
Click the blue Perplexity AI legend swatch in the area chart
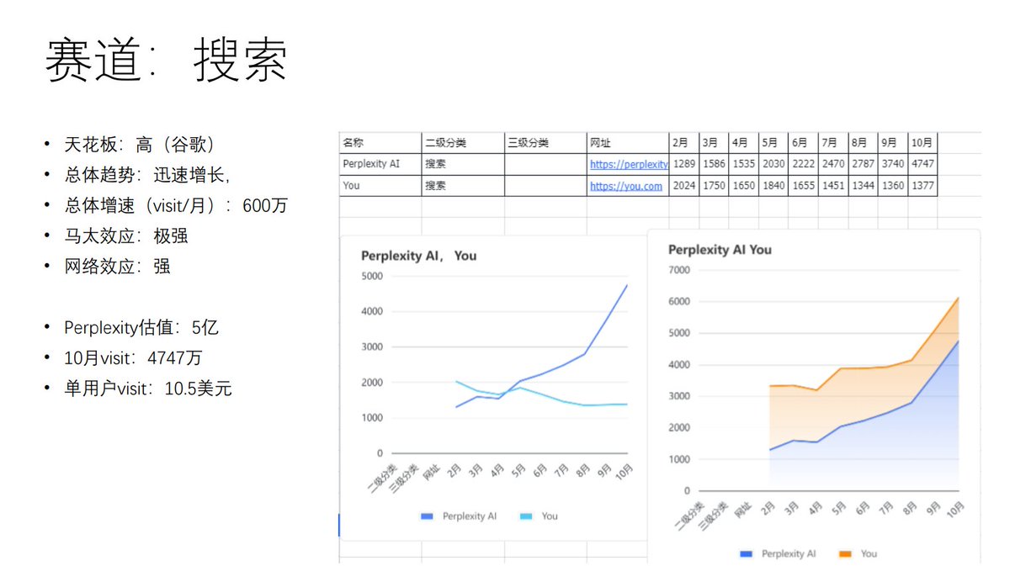746,553
